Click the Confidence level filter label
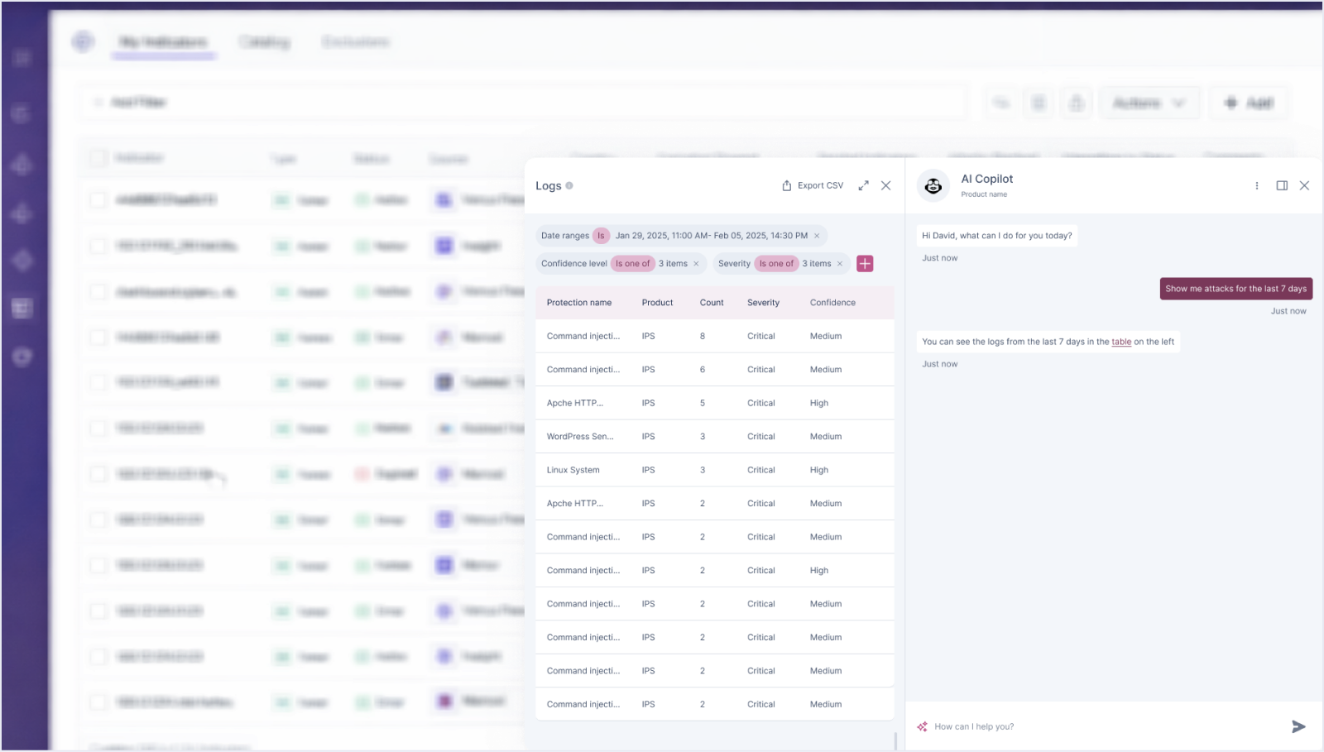The height and width of the screenshot is (752, 1324). coord(574,264)
